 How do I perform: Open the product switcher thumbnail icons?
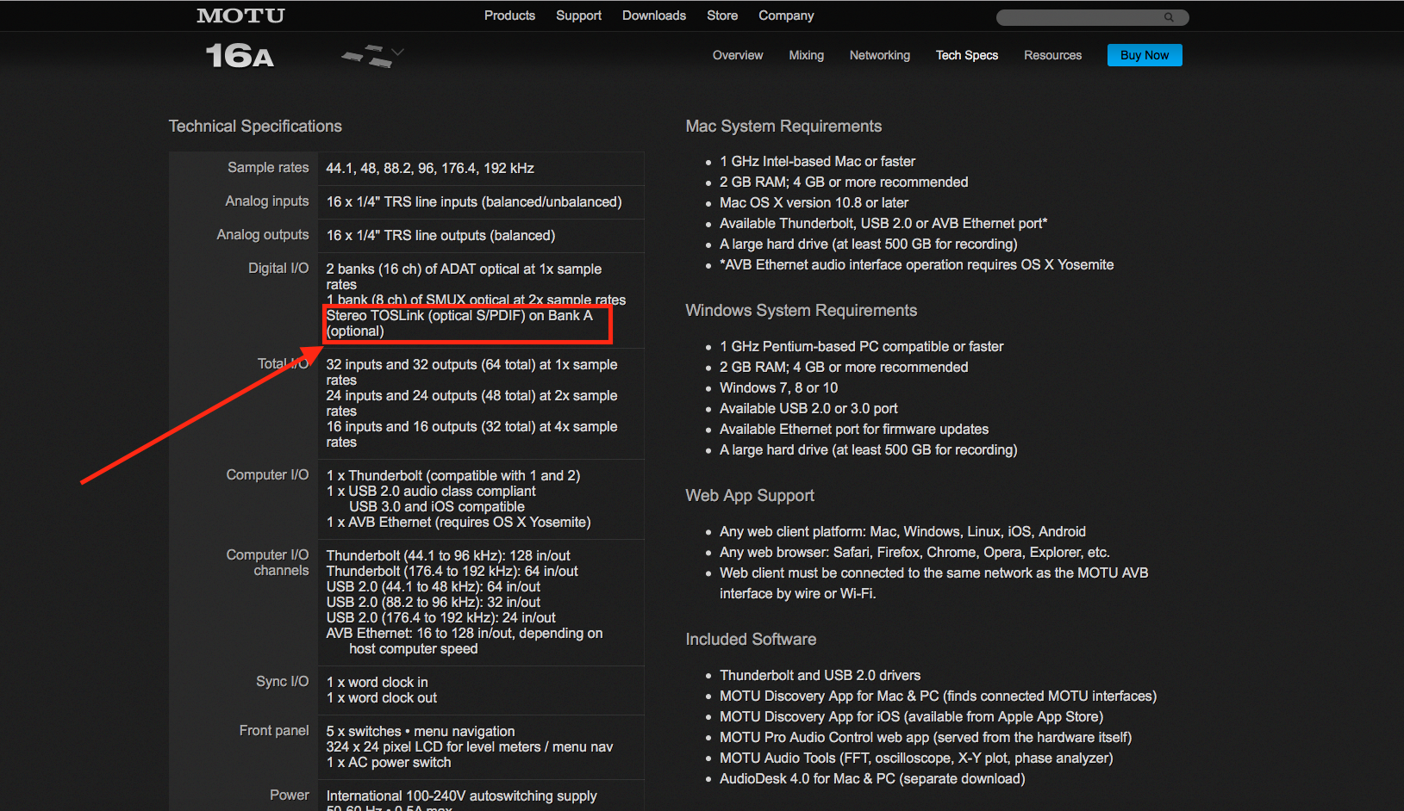point(366,56)
